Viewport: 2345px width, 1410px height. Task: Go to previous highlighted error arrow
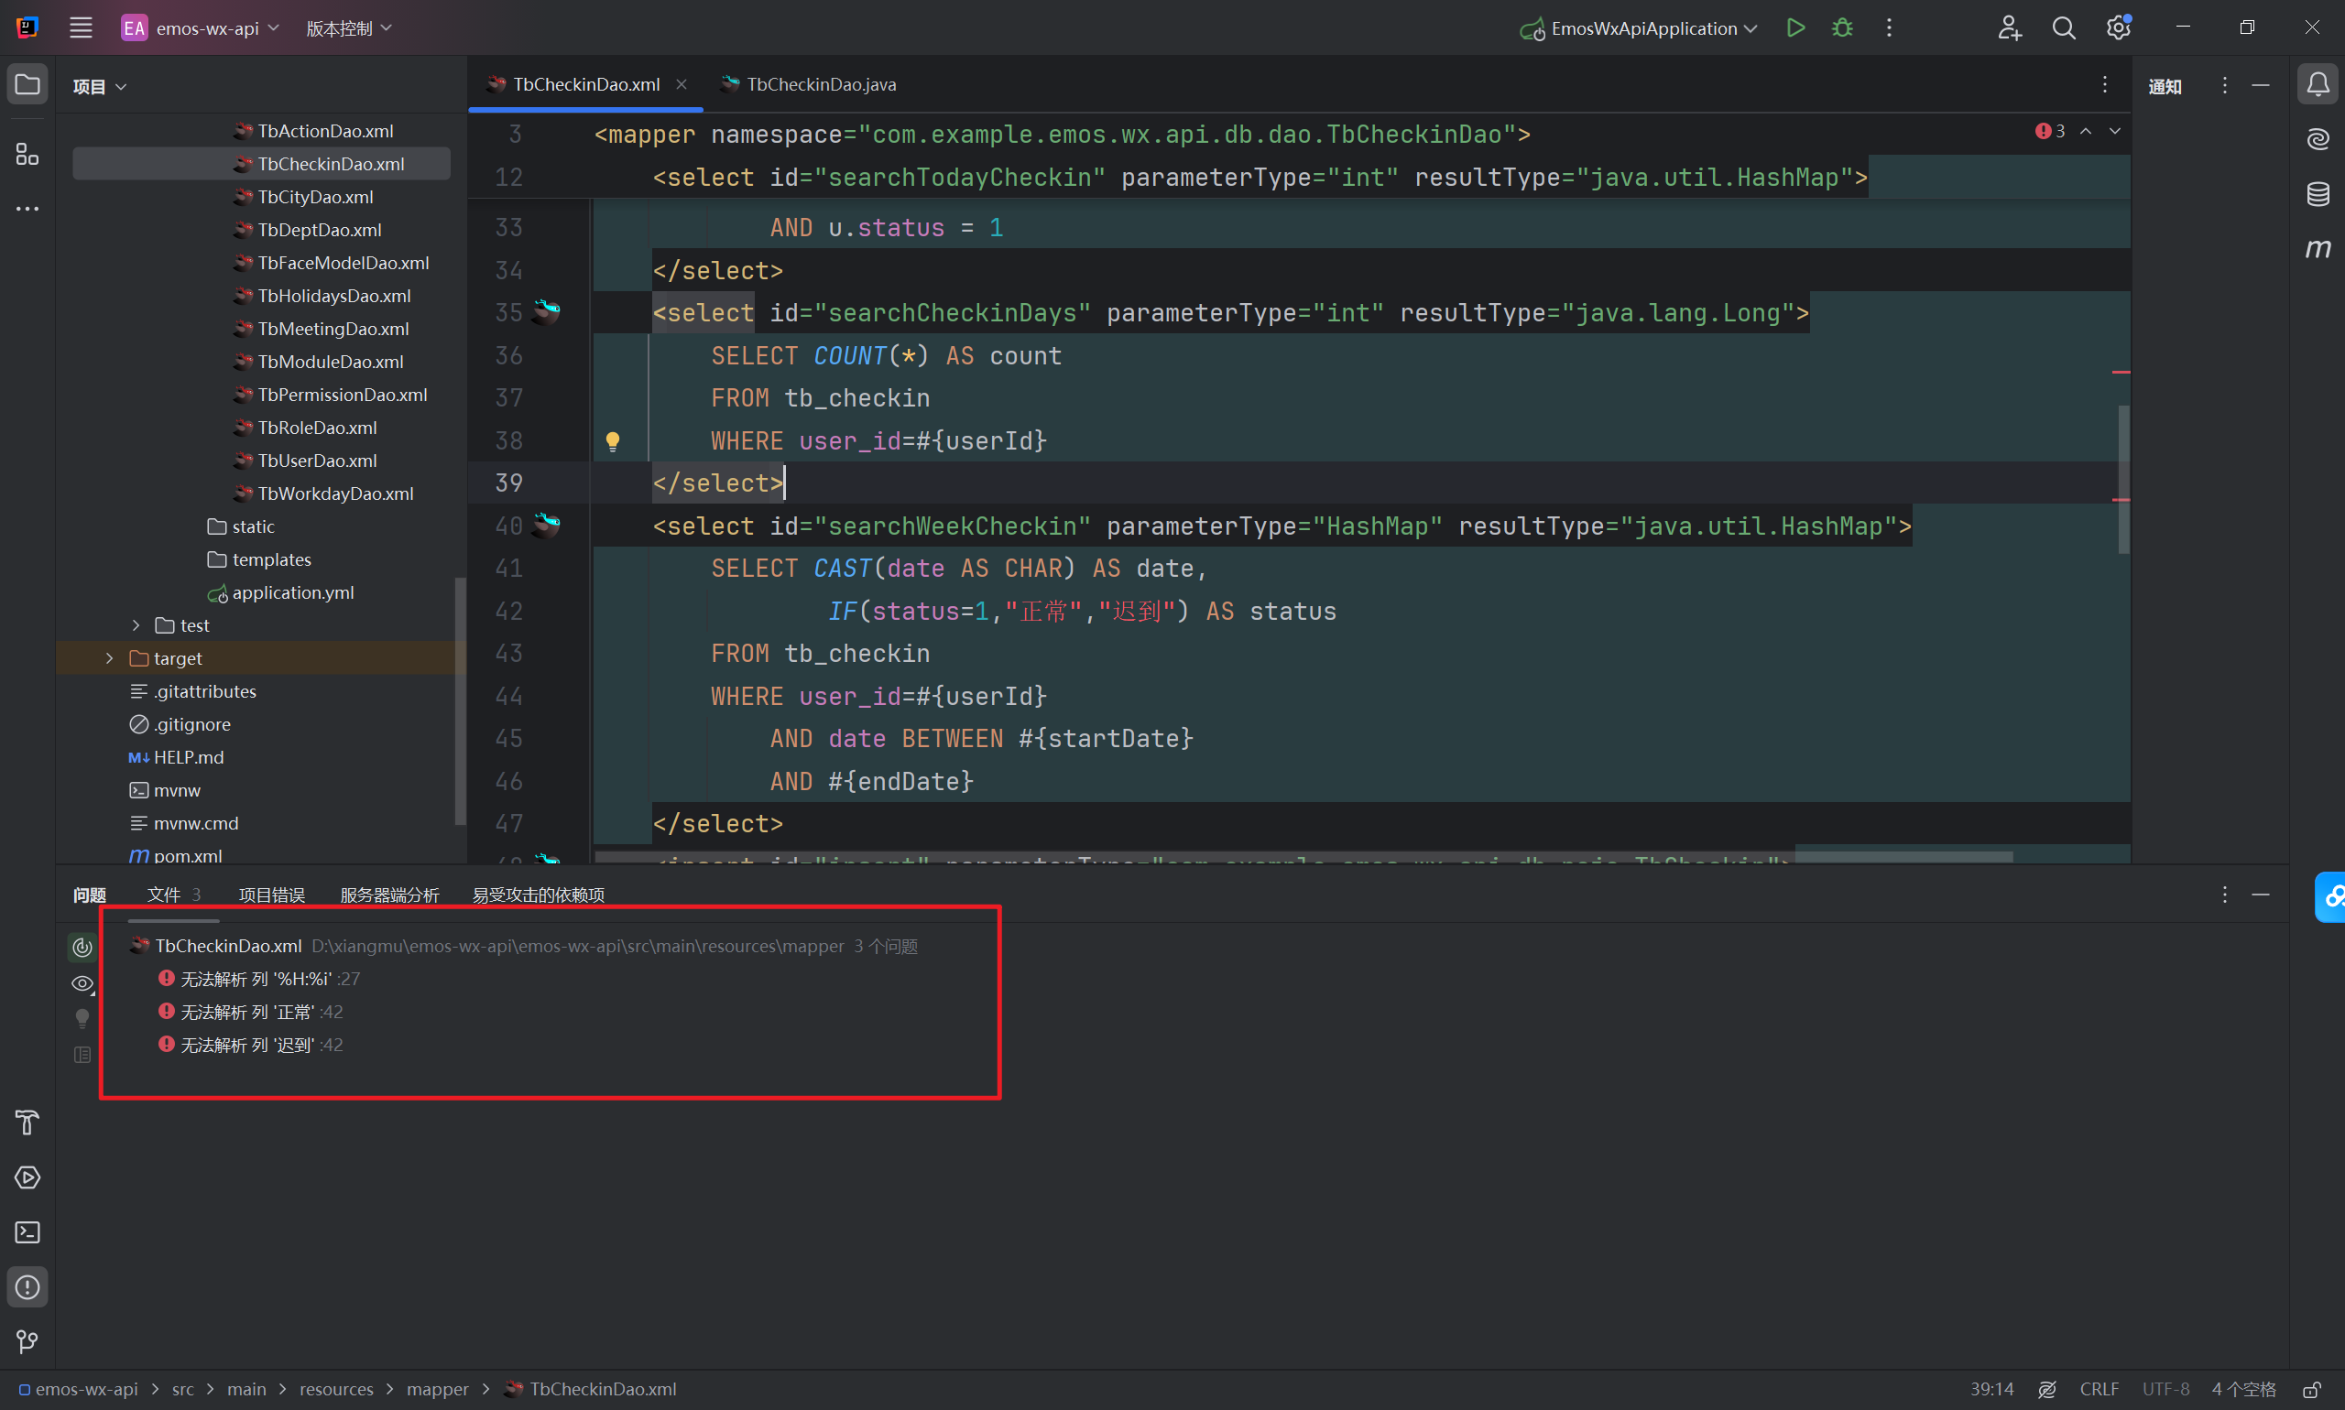pyautogui.click(x=2086, y=131)
